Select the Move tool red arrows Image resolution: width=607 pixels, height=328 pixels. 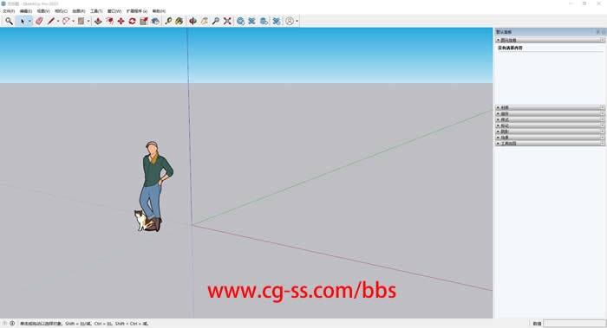[121, 22]
